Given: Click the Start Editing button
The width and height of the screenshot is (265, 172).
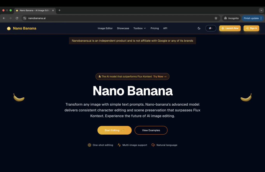Looking at the screenshot, I should click(114, 130).
